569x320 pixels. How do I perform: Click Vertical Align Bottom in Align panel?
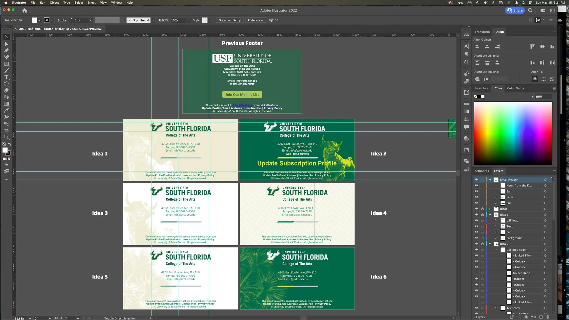tap(552, 47)
